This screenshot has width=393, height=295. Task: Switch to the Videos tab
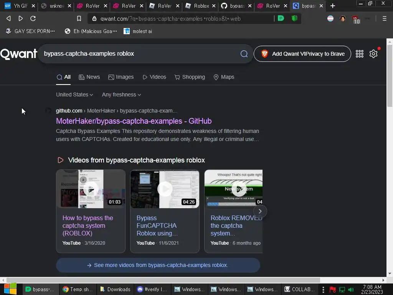pyautogui.click(x=154, y=77)
